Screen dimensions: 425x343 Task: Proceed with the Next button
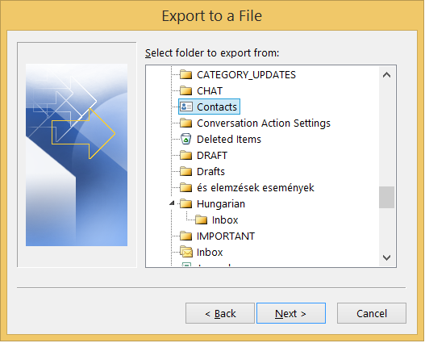pyautogui.click(x=291, y=313)
